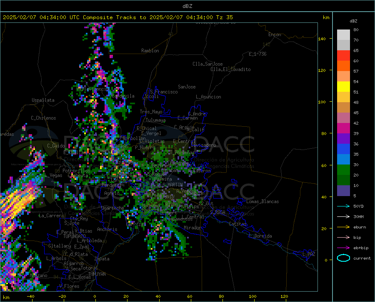Click the Tres_Mayo map label
Viewport: 375px width, 302px height.
151,112
